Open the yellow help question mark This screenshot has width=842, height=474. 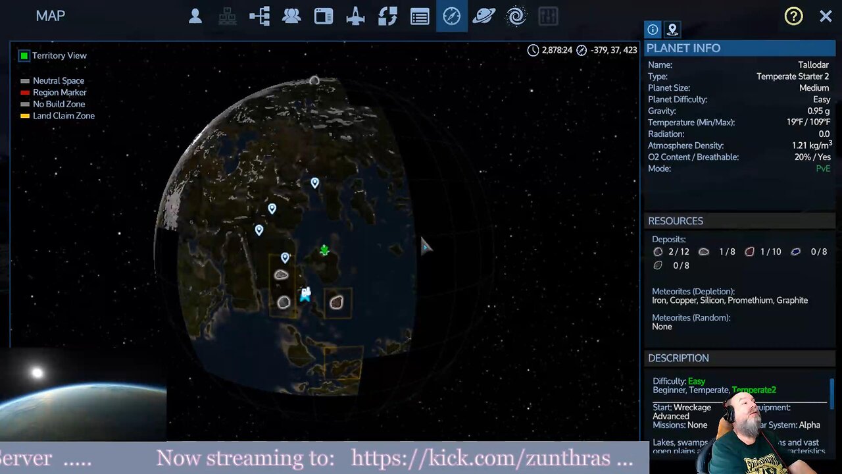[794, 16]
